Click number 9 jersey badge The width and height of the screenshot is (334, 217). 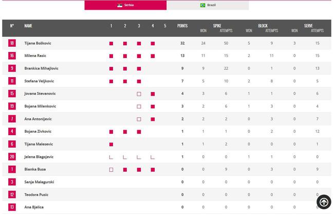coord(12,68)
